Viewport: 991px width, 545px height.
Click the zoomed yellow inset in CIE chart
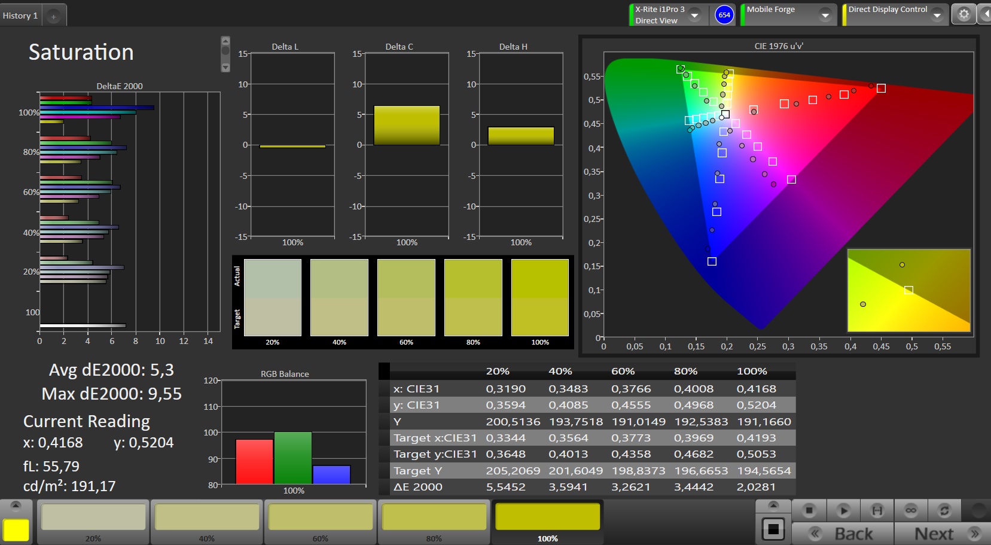(908, 290)
